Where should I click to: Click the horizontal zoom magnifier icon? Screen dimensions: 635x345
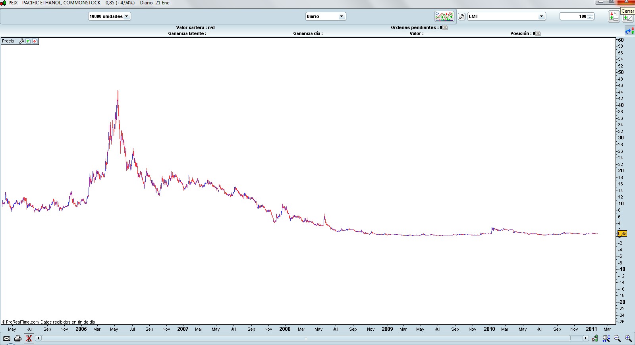[x=606, y=338]
